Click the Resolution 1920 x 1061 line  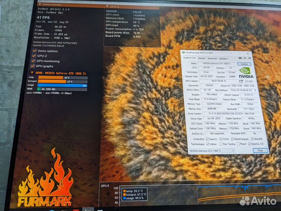(52, 38)
